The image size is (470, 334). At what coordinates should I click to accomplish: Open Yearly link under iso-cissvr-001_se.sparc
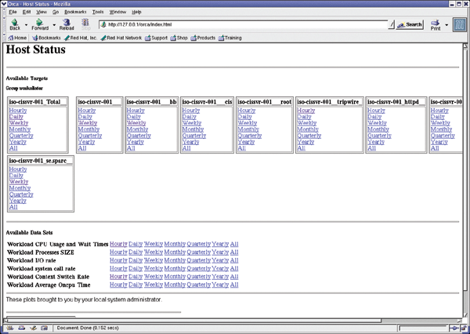tap(17, 200)
